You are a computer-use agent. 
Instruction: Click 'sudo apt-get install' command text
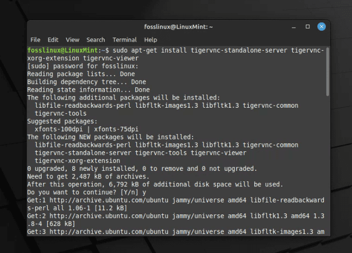coord(149,50)
